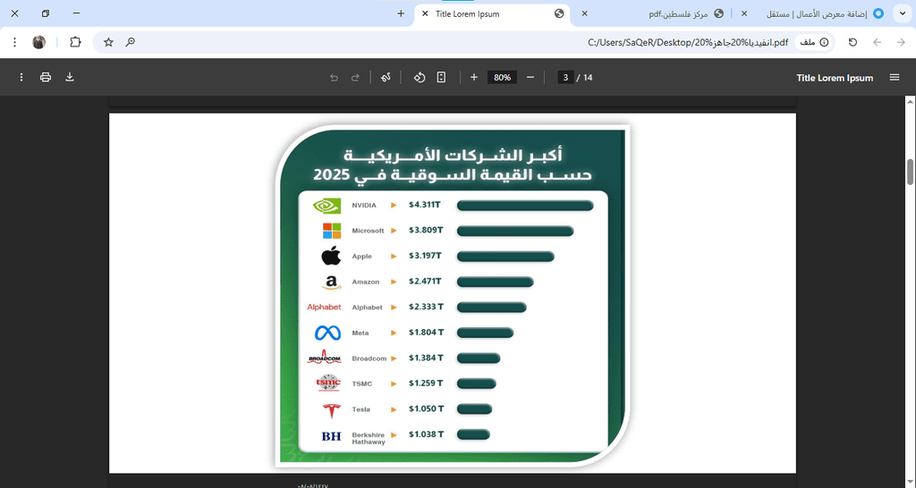Click the Meta logo in the chart

327,332
